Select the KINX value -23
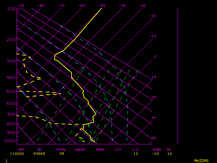 click(156, 154)
